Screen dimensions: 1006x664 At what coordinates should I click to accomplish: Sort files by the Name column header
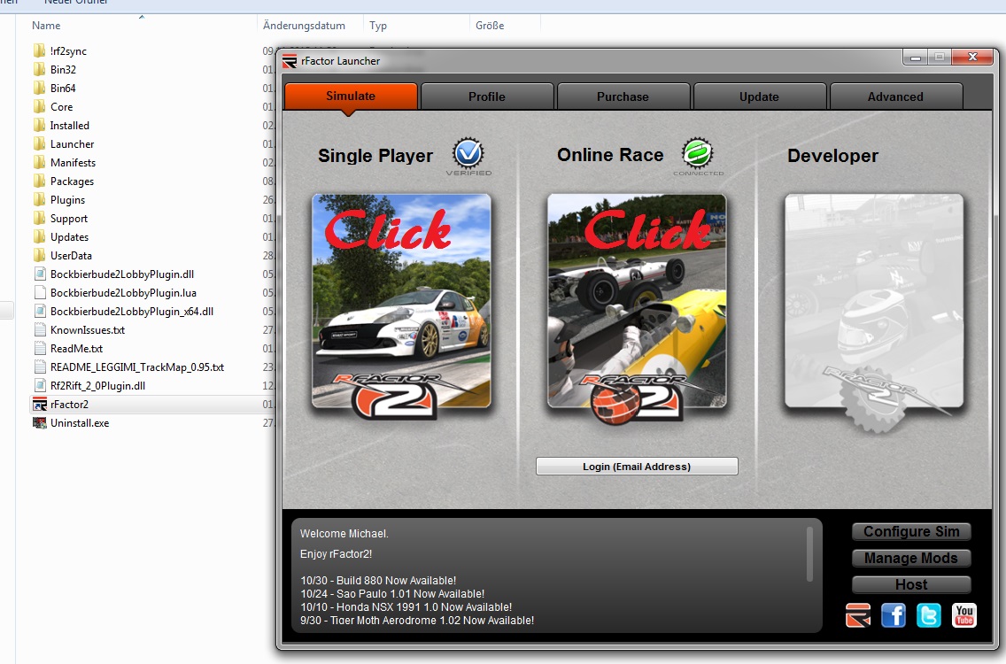(x=46, y=26)
